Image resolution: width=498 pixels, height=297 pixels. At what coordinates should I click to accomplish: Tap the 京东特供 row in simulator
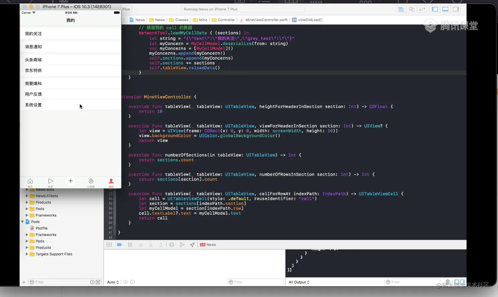click(x=71, y=70)
